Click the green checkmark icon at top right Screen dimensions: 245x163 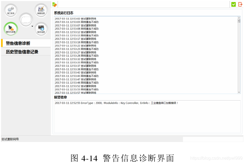pyautogui.click(x=234, y=5)
